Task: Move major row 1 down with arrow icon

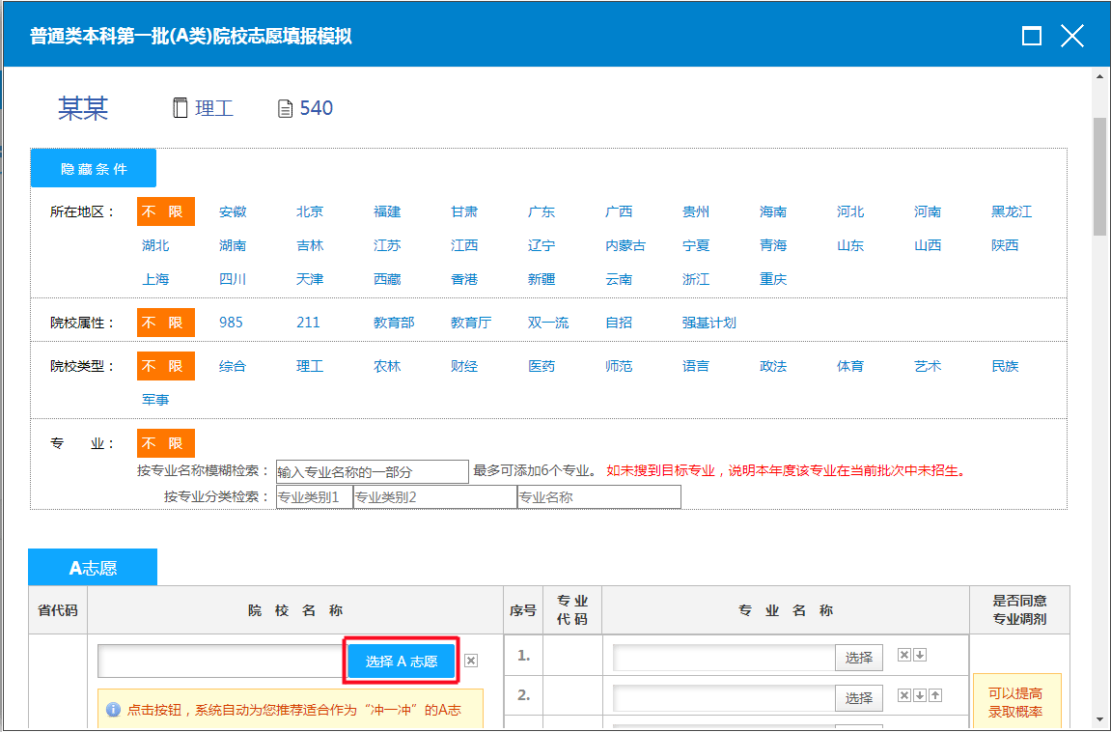Action: click(x=920, y=655)
